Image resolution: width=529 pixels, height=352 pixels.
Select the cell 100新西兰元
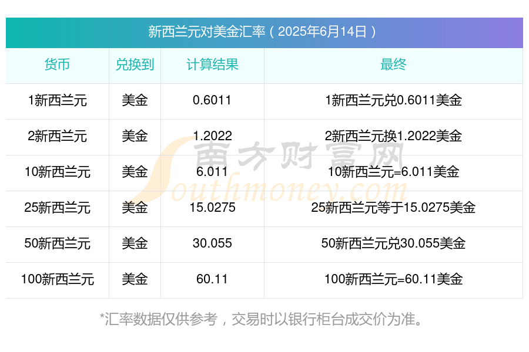click(58, 279)
